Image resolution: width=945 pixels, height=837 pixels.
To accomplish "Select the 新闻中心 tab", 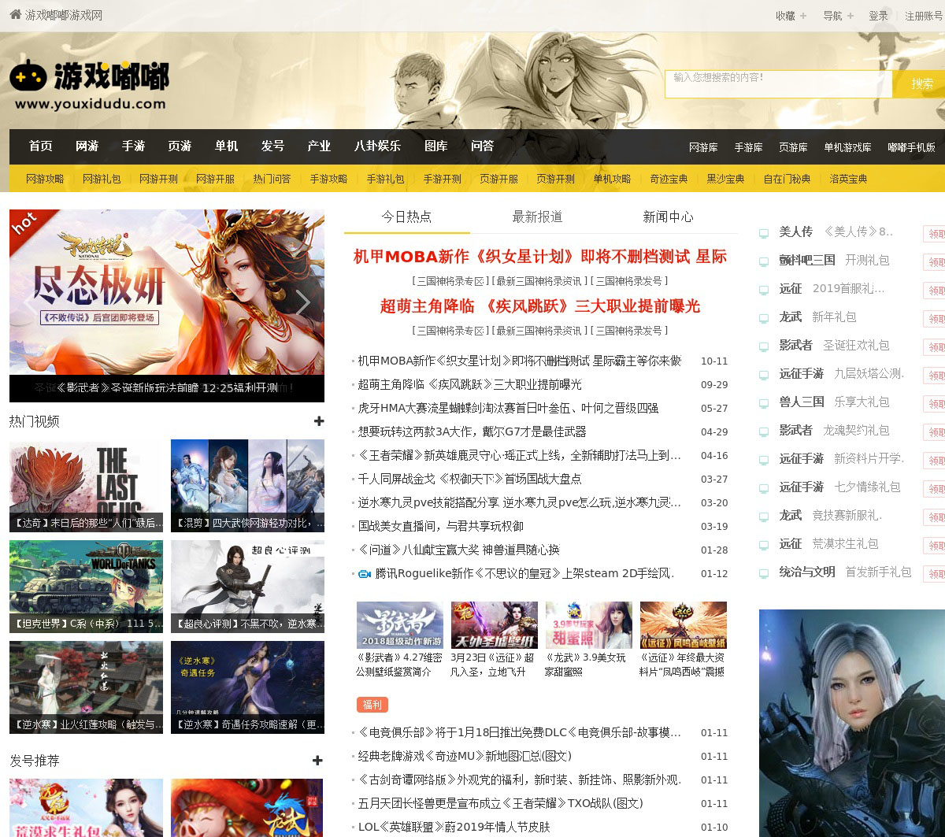I will point(668,217).
